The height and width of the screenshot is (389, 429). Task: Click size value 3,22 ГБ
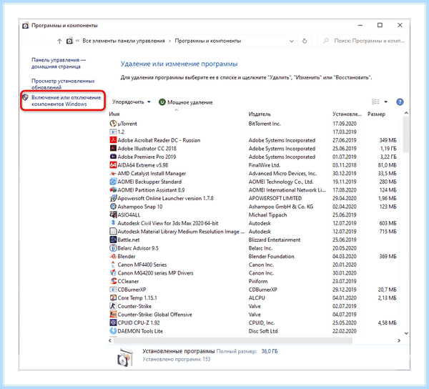tap(388, 157)
